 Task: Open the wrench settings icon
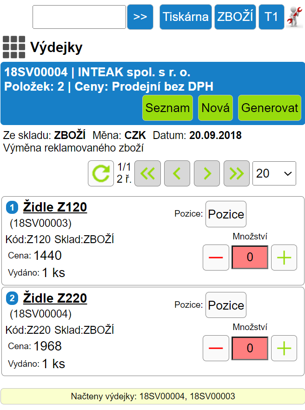pyautogui.click(x=294, y=17)
